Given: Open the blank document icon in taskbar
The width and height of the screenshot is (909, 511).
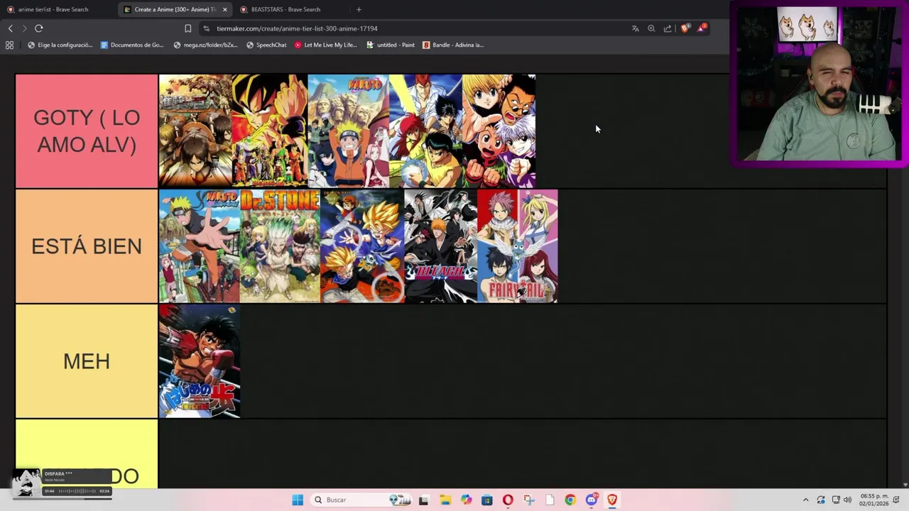Looking at the screenshot, I should coord(550,500).
